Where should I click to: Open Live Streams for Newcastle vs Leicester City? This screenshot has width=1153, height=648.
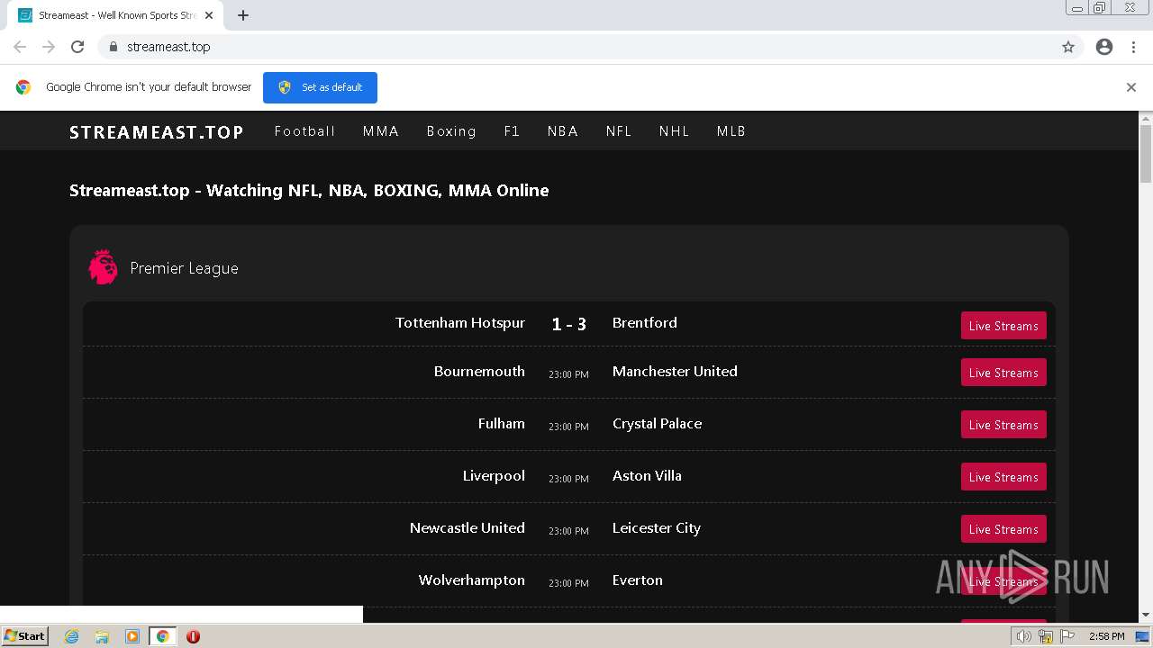click(1003, 529)
